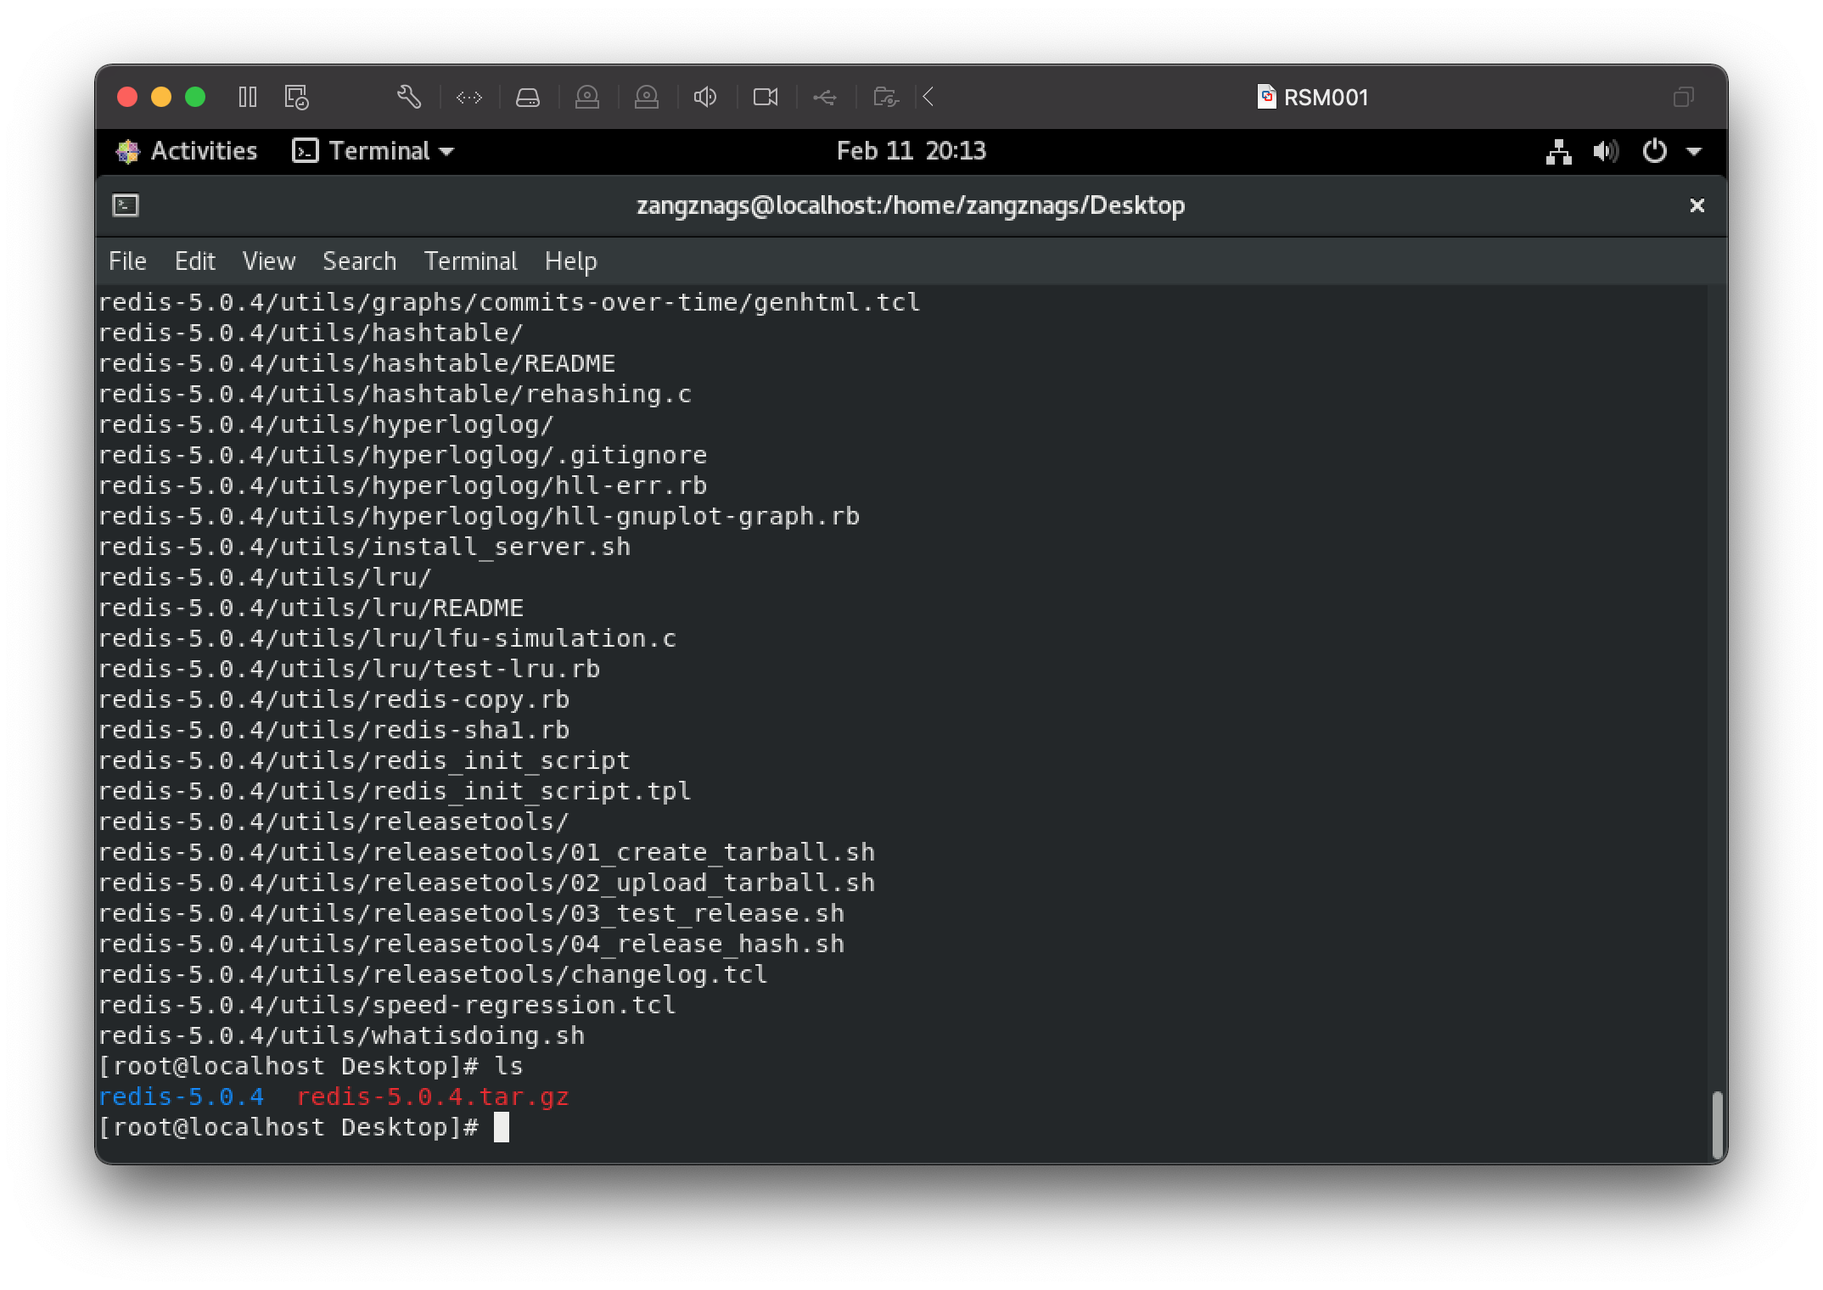The height and width of the screenshot is (1290, 1823).
Task: Open the VM snapshots manager icon
Action: click(296, 97)
